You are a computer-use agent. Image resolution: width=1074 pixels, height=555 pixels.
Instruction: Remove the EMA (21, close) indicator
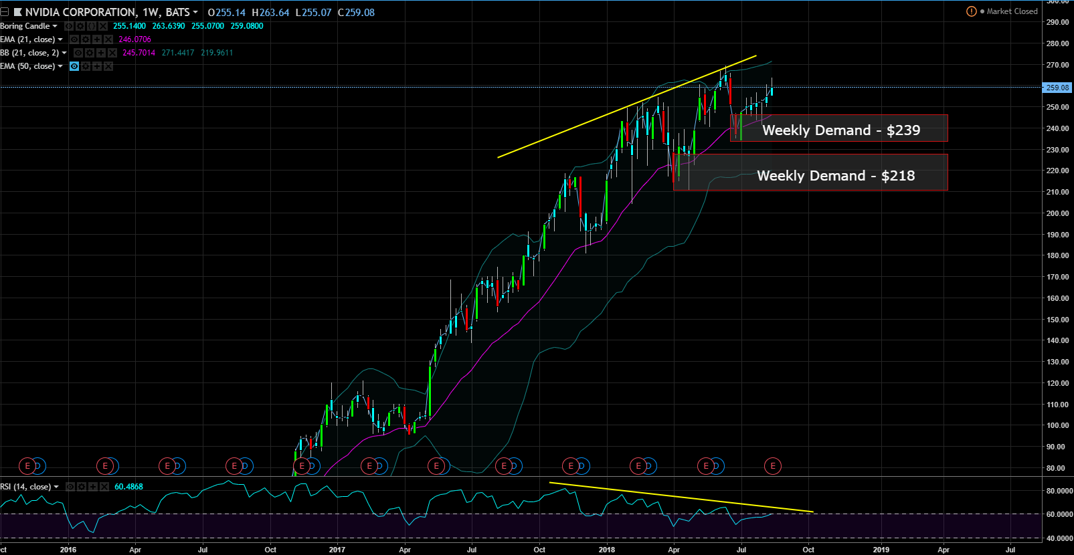(108, 39)
